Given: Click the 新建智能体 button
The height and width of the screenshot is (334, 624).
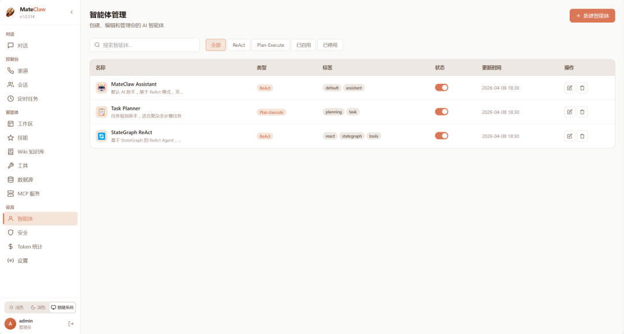Looking at the screenshot, I should 592,16.
